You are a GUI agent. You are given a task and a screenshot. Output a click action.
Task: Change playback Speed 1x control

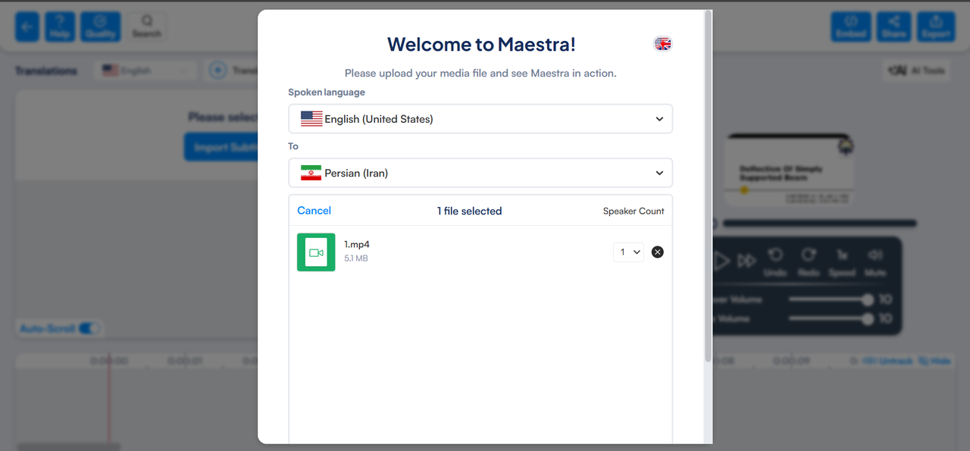point(842,262)
